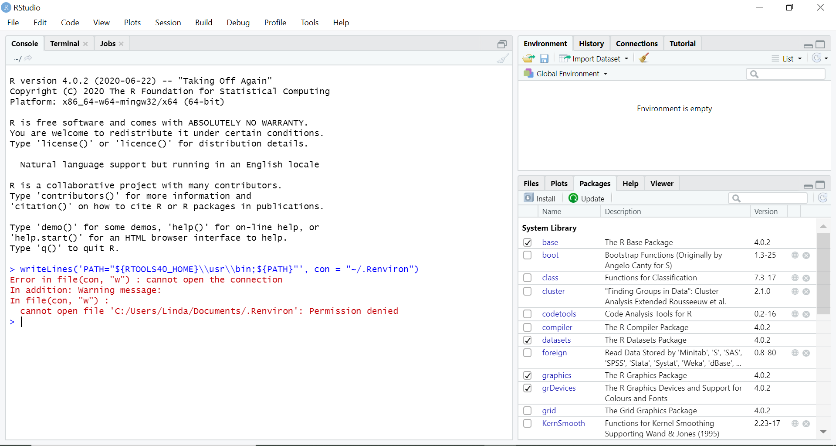Open the grid package help link
The height and width of the screenshot is (446, 836).
(549, 411)
